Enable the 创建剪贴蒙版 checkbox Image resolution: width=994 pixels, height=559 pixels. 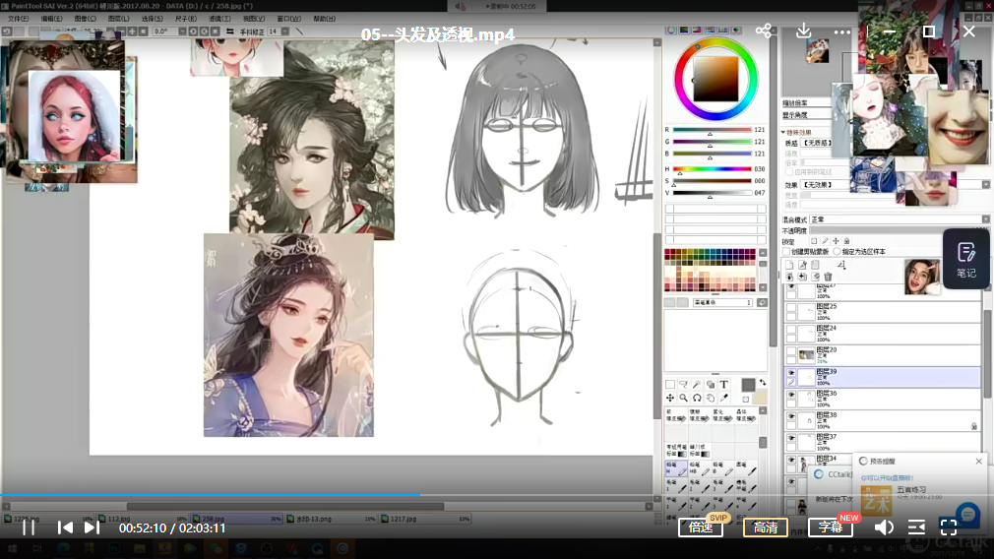point(786,252)
